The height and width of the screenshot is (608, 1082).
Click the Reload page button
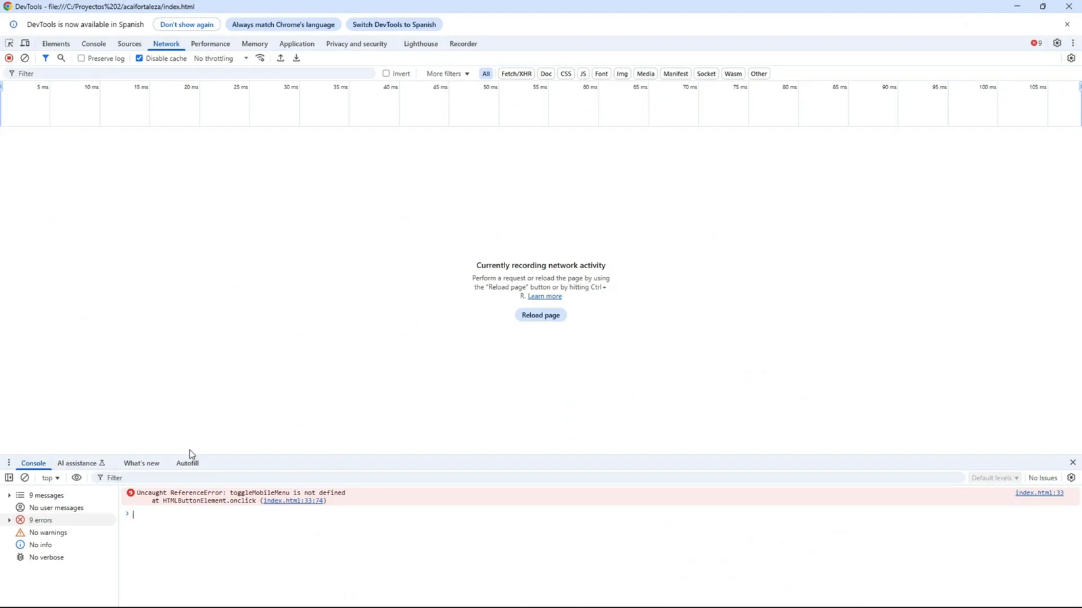pos(540,315)
